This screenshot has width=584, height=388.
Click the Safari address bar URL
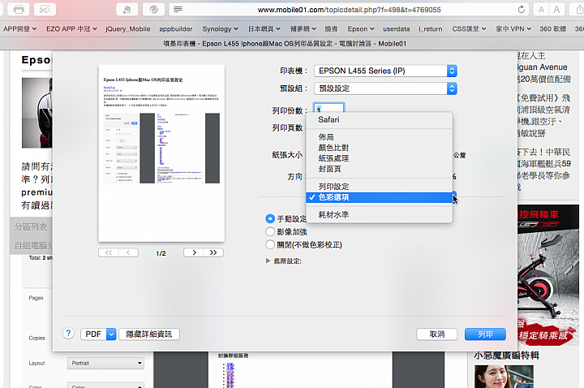[349, 10]
